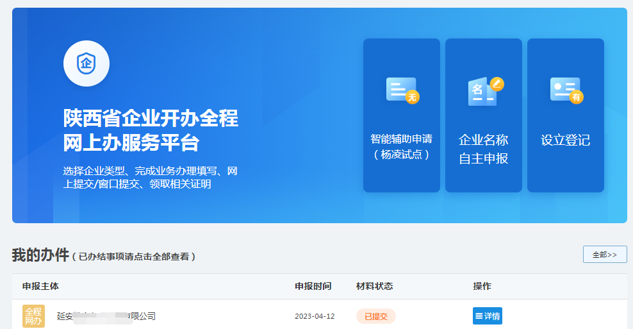Click the hint 已办结事项请点击全部查看

[x=134, y=257]
